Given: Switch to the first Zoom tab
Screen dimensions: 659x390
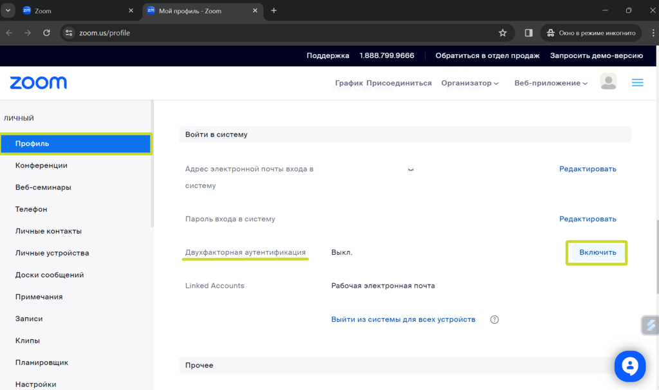Looking at the screenshot, I should click(x=78, y=11).
